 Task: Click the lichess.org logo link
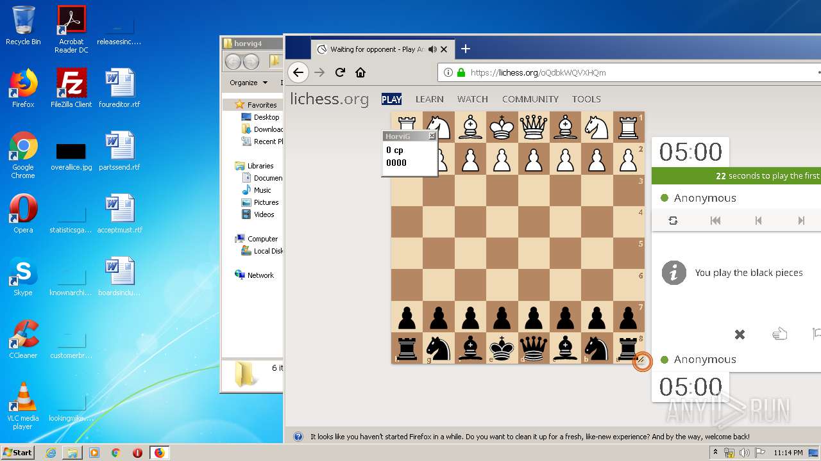click(329, 99)
